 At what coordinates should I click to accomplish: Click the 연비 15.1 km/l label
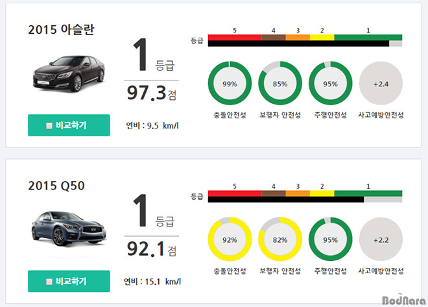click(x=152, y=282)
